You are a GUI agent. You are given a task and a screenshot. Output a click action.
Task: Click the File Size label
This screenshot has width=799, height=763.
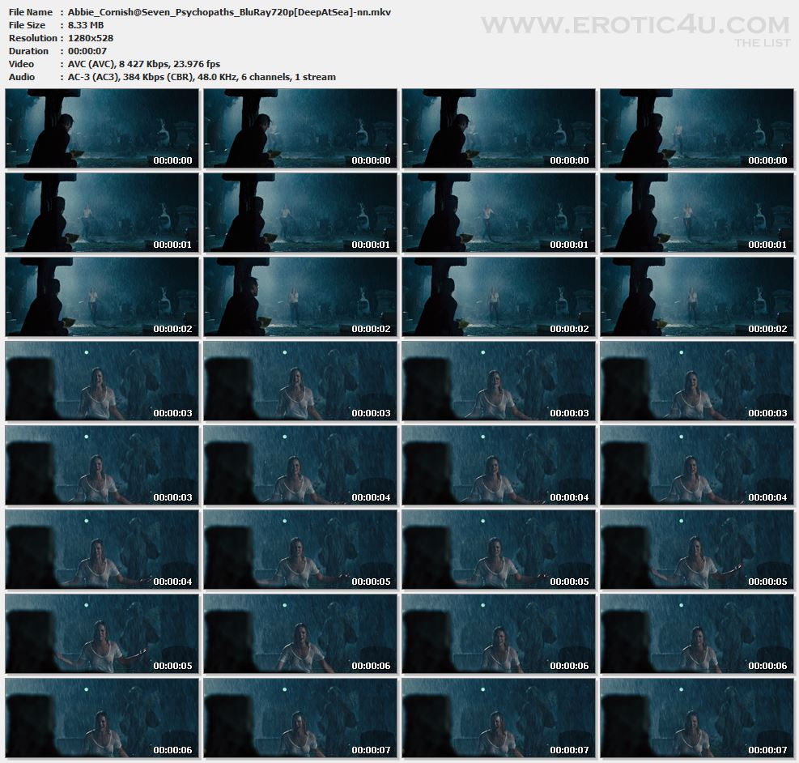click(x=27, y=25)
